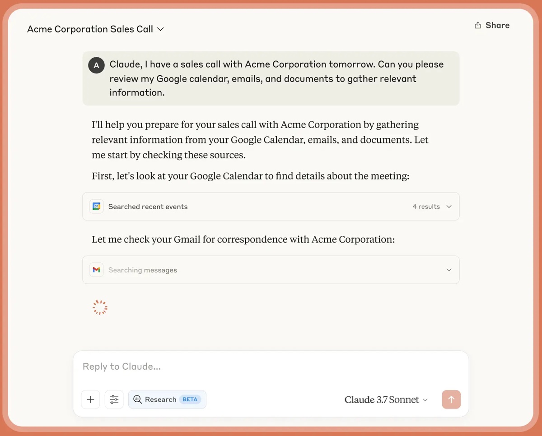Image resolution: width=542 pixels, height=436 pixels.
Task: Enable the attachment options via plus control
Action: pyautogui.click(x=90, y=399)
